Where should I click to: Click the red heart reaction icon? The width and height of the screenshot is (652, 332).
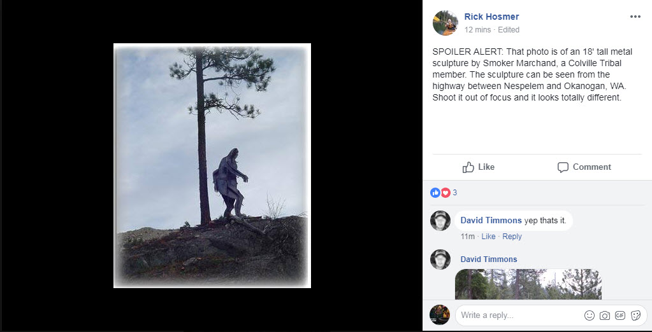445,193
